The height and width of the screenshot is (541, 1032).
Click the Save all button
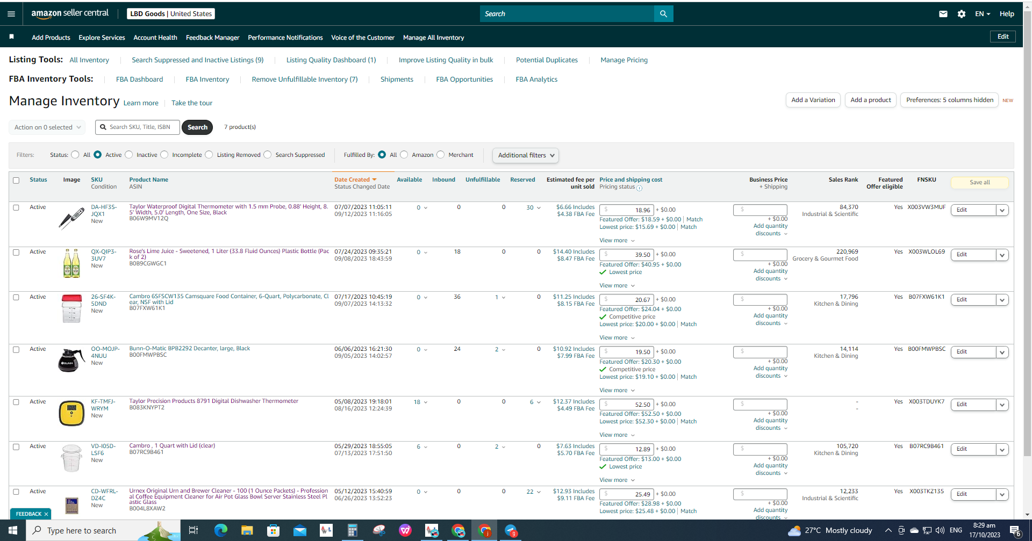(980, 183)
